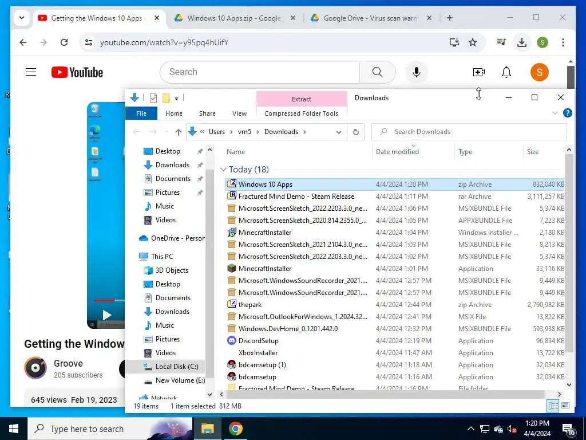Open the View ribbon tab
This screenshot has width=586, height=440.
pyautogui.click(x=239, y=113)
